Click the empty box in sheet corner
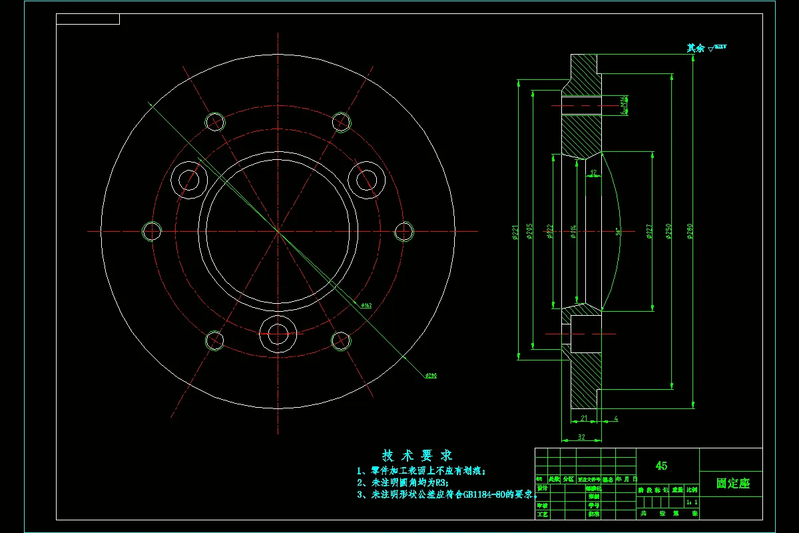This screenshot has height=533, width=799. 88,19
